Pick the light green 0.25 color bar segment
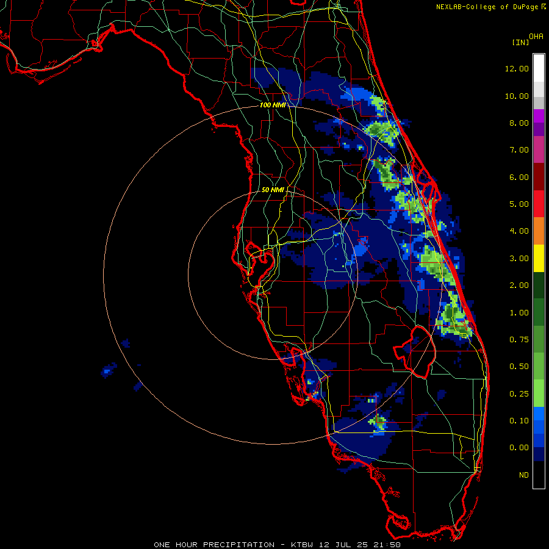The height and width of the screenshot is (549, 549). (x=539, y=393)
